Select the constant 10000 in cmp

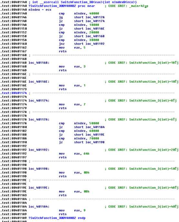(x=94, y=25)
